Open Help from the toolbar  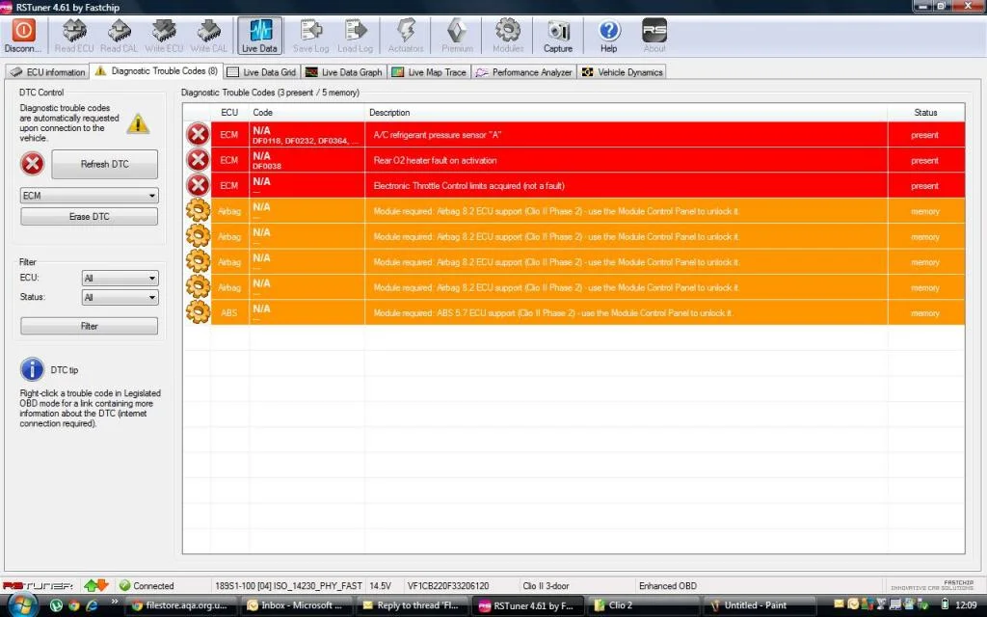coord(609,31)
